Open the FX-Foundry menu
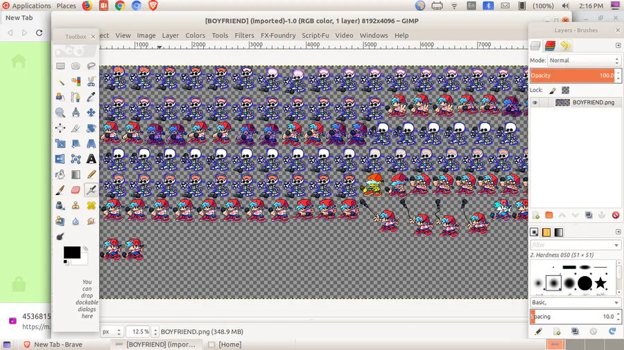This screenshot has width=624, height=350. 278,35
